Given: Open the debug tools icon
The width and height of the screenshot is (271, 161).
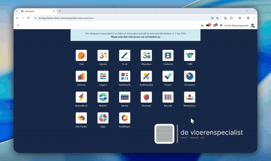Looking at the screenshot, I should click(x=221, y=25).
